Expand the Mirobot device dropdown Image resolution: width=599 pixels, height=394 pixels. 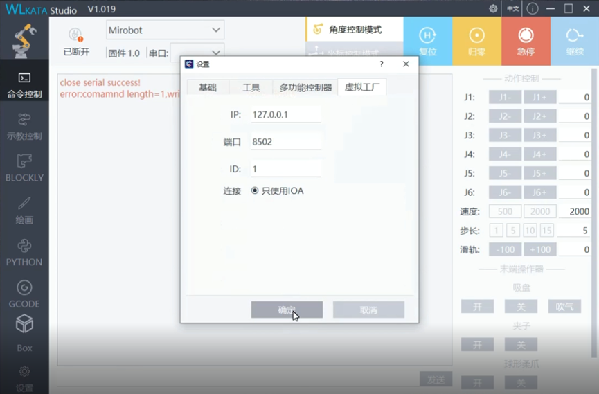click(165, 30)
